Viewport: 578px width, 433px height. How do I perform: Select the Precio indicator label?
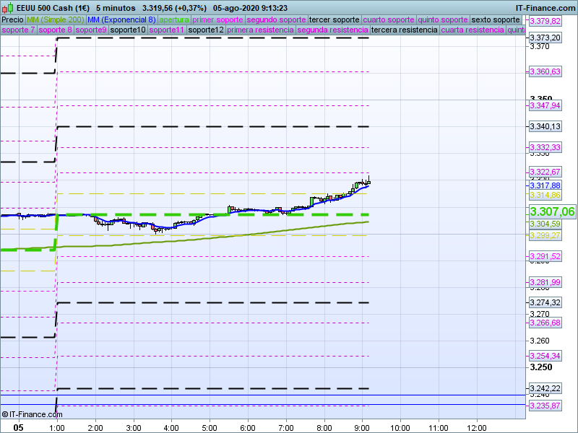12,19
